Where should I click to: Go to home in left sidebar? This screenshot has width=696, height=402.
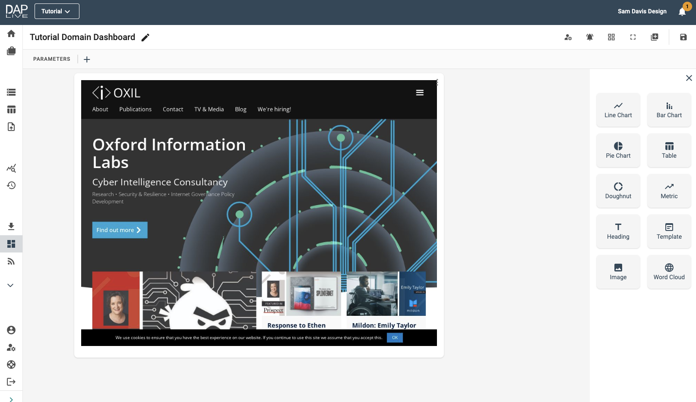(11, 34)
